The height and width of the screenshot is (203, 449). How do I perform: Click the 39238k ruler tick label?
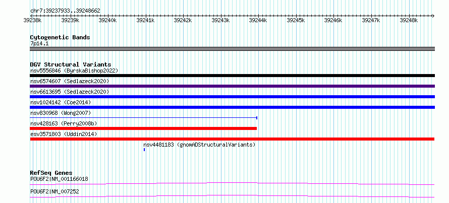click(x=32, y=20)
